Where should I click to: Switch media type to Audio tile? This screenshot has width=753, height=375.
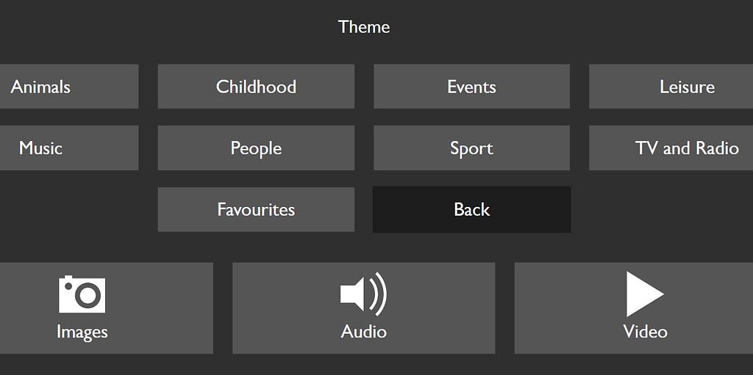tap(363, 308)
